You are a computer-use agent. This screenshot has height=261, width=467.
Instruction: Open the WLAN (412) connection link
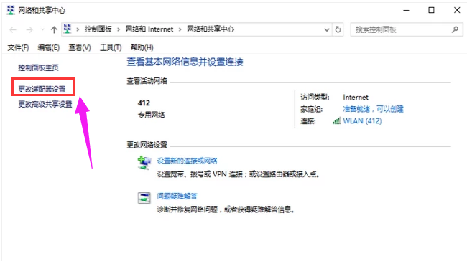coord(362,121)
